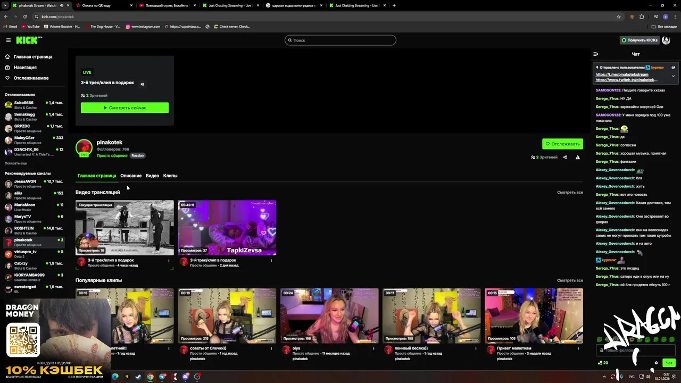Open a new browser tab
The height and width of the screenshot is (383, 681).
point(394,5)
